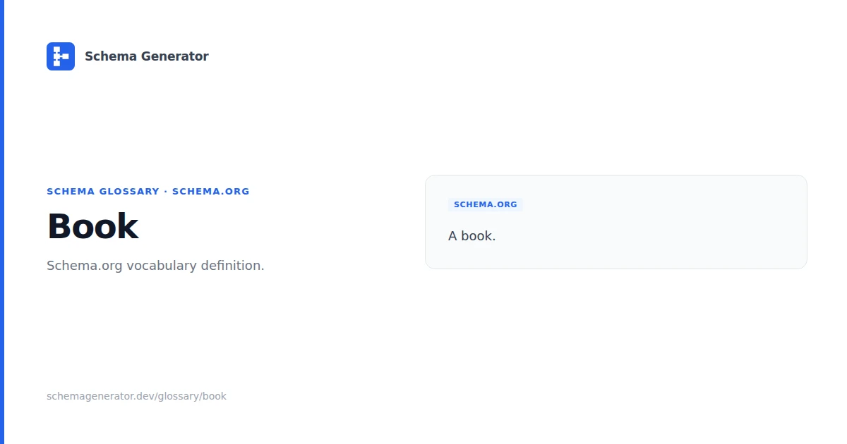This screenshot has height=444, width=847.
Task: Click the "glossary" segment of footer URL
Action: 178,396
